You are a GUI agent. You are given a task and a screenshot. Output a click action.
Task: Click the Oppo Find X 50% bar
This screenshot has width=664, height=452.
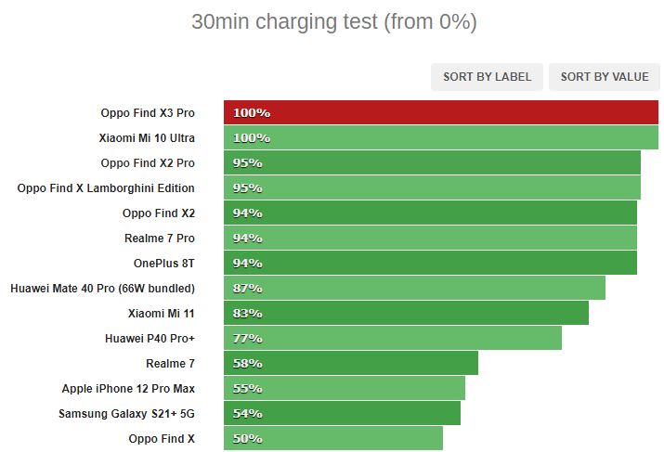click(333, 438)
